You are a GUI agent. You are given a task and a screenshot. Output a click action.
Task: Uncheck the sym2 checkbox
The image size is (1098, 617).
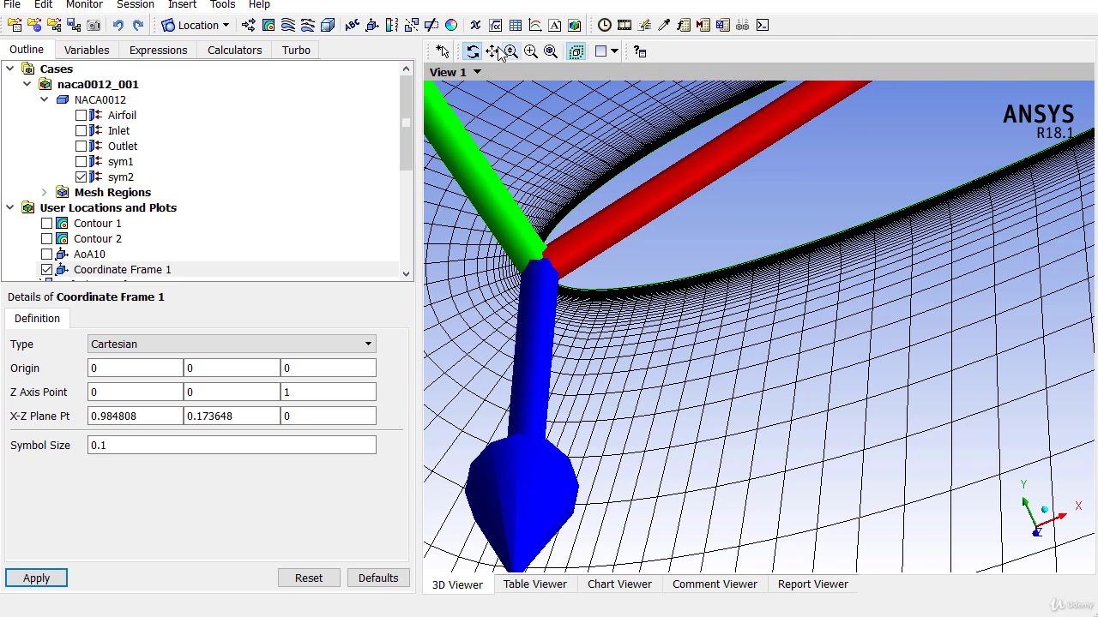click(81, 177)
